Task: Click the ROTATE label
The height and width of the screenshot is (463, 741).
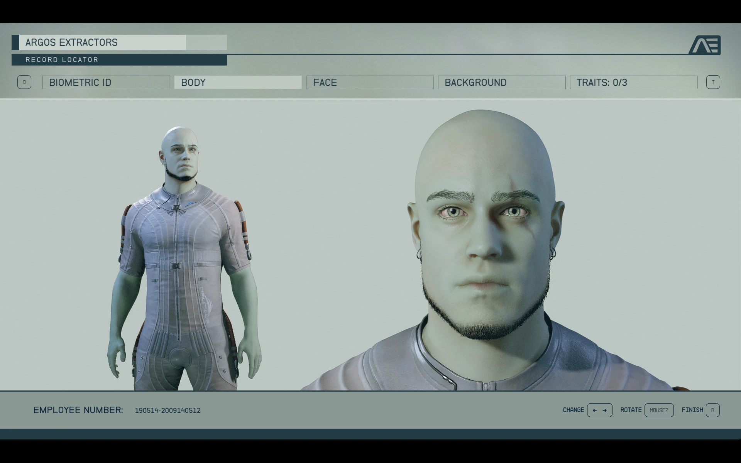Action: 631,410
